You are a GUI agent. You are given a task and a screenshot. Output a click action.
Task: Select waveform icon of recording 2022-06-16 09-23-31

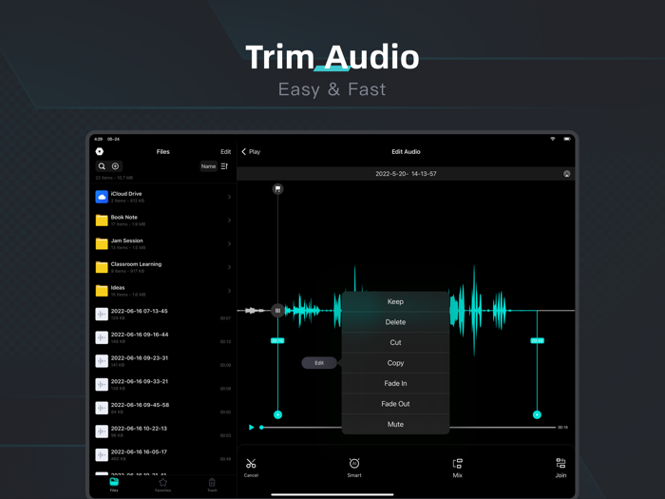point(102,361)
